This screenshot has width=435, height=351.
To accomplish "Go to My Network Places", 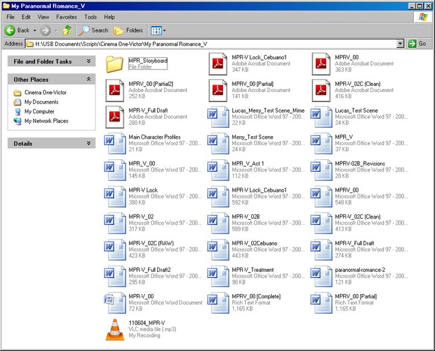I will (46, 121).
